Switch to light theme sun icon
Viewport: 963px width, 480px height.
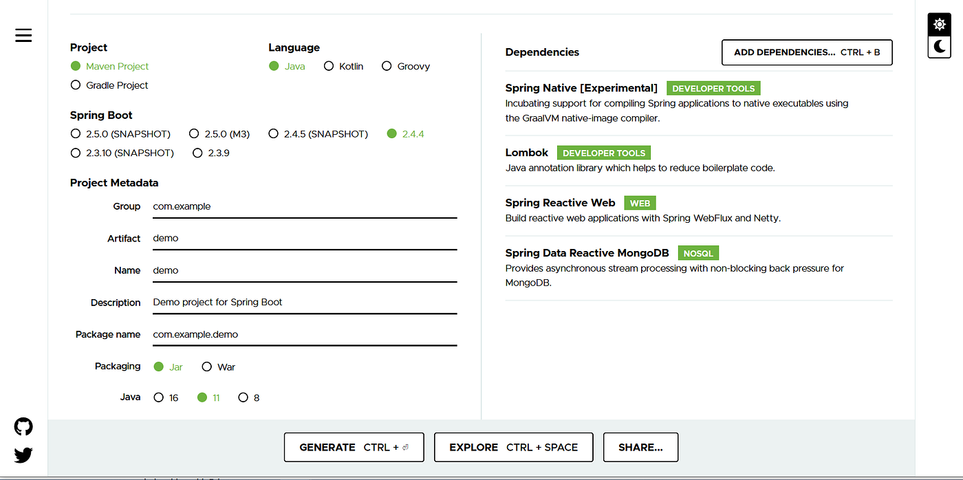pos(939,25)
